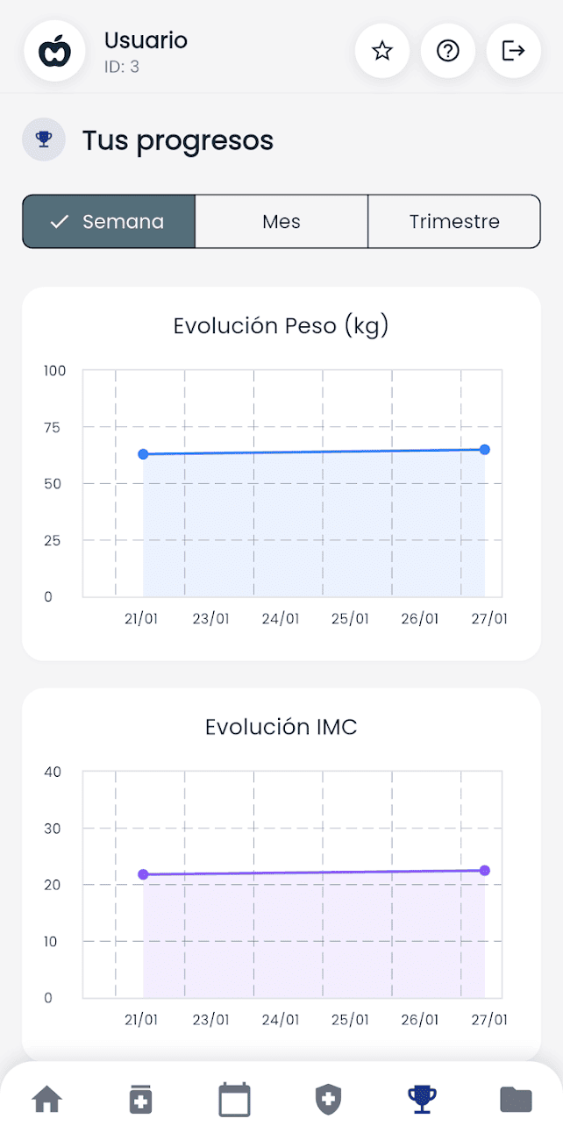The height and width of the screenshot is (1140, 563).
Task: Open the help question mark icon
Action: 448,51
